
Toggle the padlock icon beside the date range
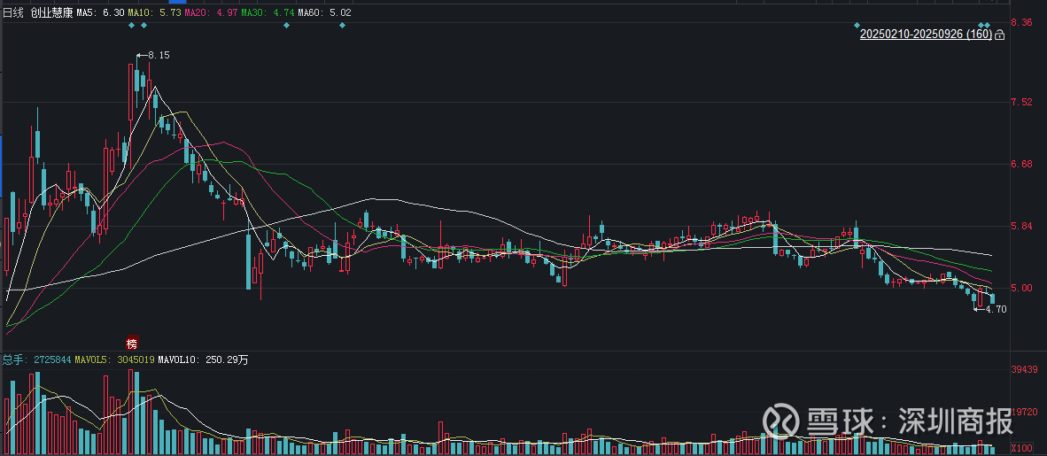(999, 35)
